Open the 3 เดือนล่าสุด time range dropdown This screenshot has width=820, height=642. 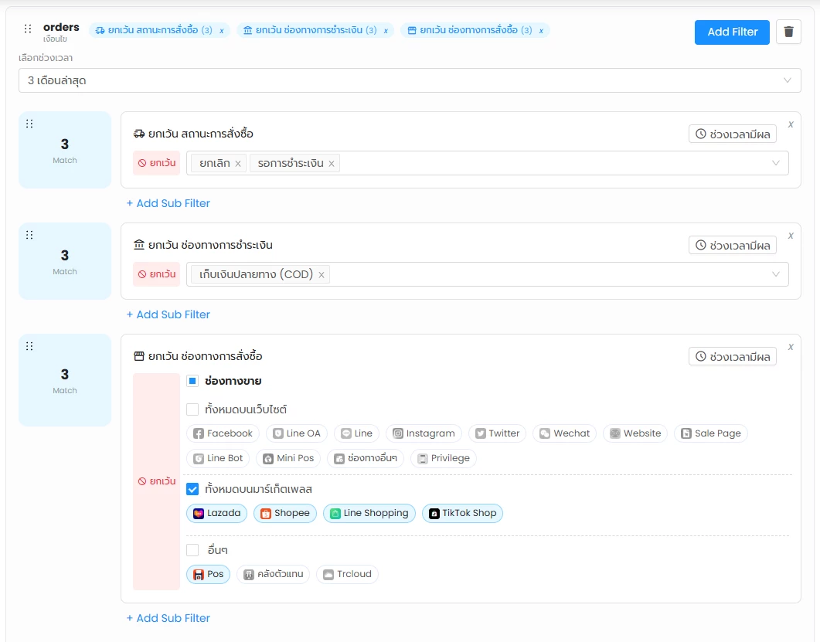pos(410,80)
